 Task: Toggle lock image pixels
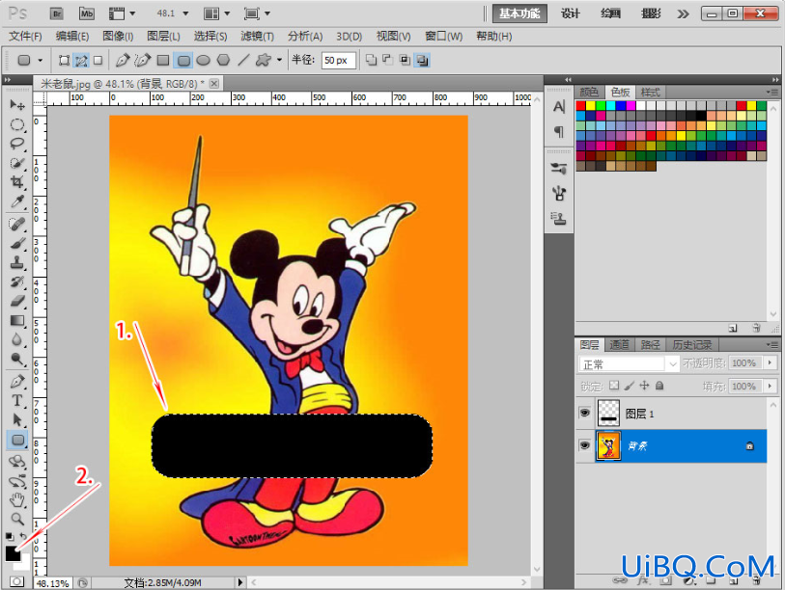pyautogui.click(x=630, y=386)
